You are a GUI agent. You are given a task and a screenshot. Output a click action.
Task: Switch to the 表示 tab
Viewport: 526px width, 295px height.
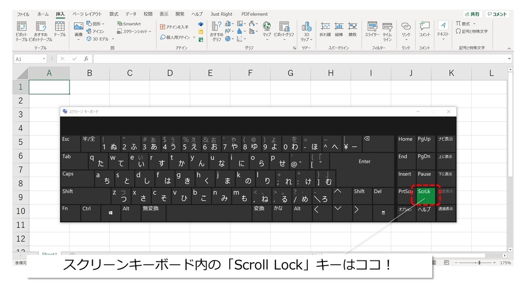pos(164,14)
